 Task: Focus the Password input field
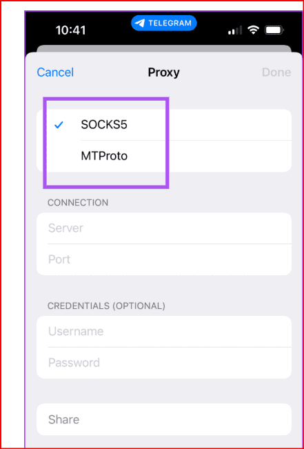click(164, 363)
